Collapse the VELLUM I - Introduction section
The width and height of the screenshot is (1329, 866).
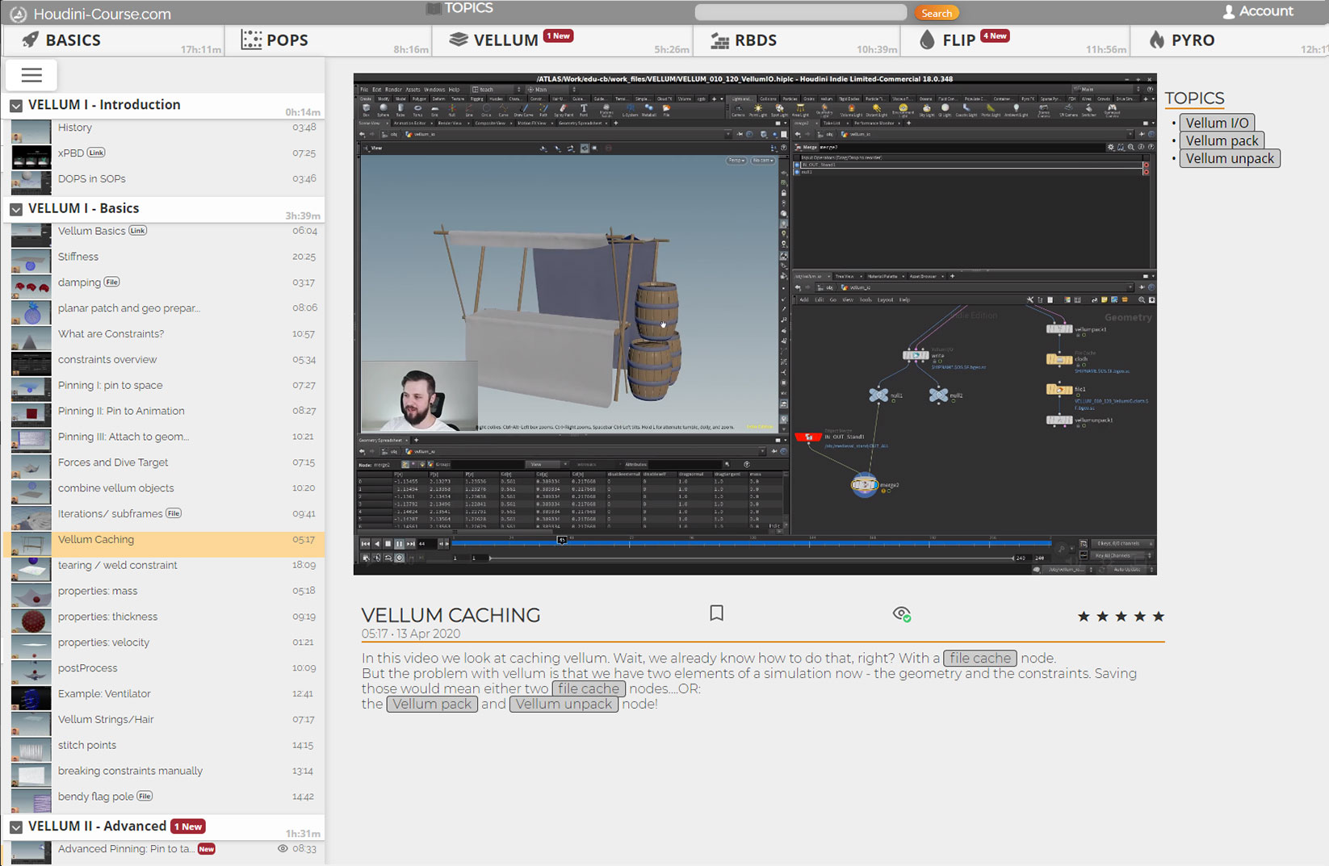16,106
